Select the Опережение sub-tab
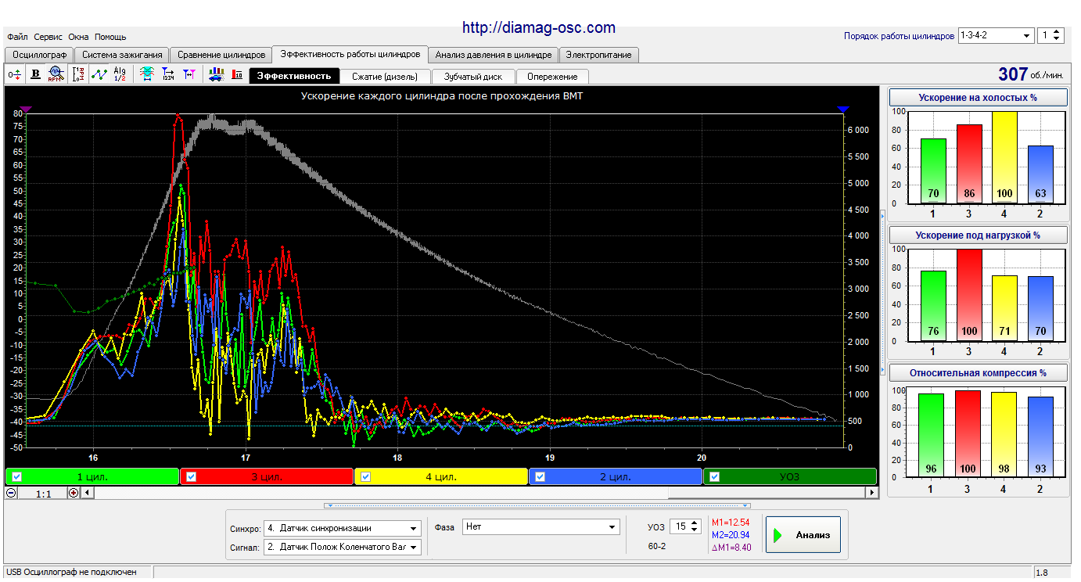The height and width of the screenshot is (582, 1081). (x=552, y=77)
